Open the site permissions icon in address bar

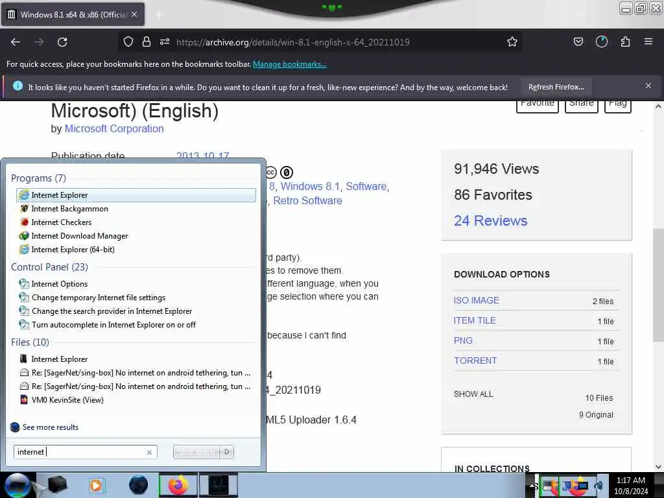[x=165, y=41]
